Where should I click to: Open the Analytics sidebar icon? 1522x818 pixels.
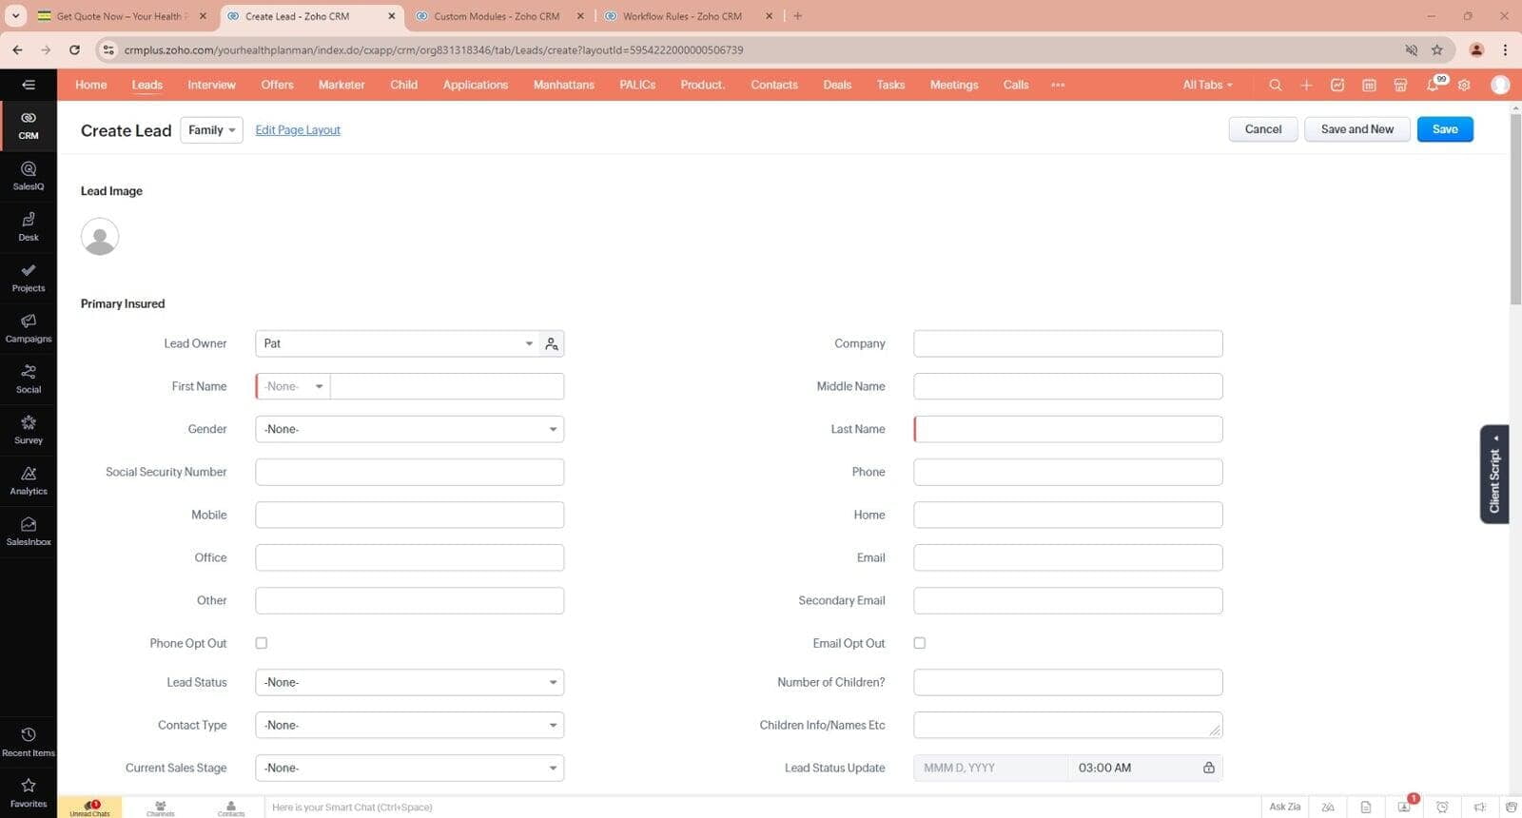pyautogui.click(x=29, y=479)
